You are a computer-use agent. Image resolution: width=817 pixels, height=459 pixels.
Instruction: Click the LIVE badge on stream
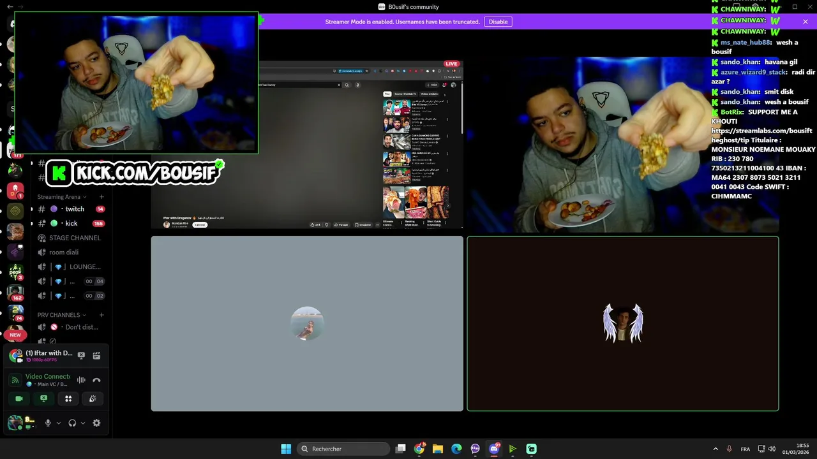451,64
